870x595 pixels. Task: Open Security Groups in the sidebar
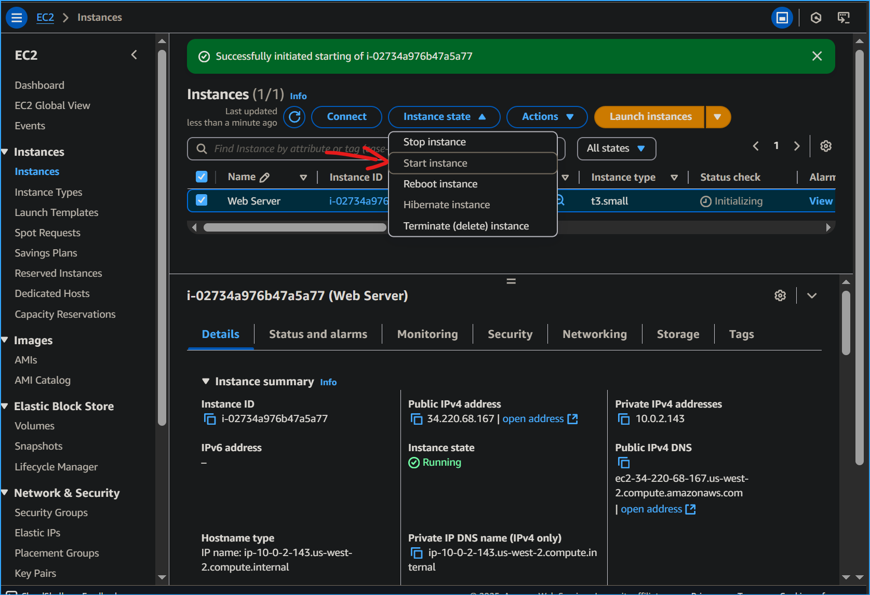pyautogui.click(x=51, y=512)
